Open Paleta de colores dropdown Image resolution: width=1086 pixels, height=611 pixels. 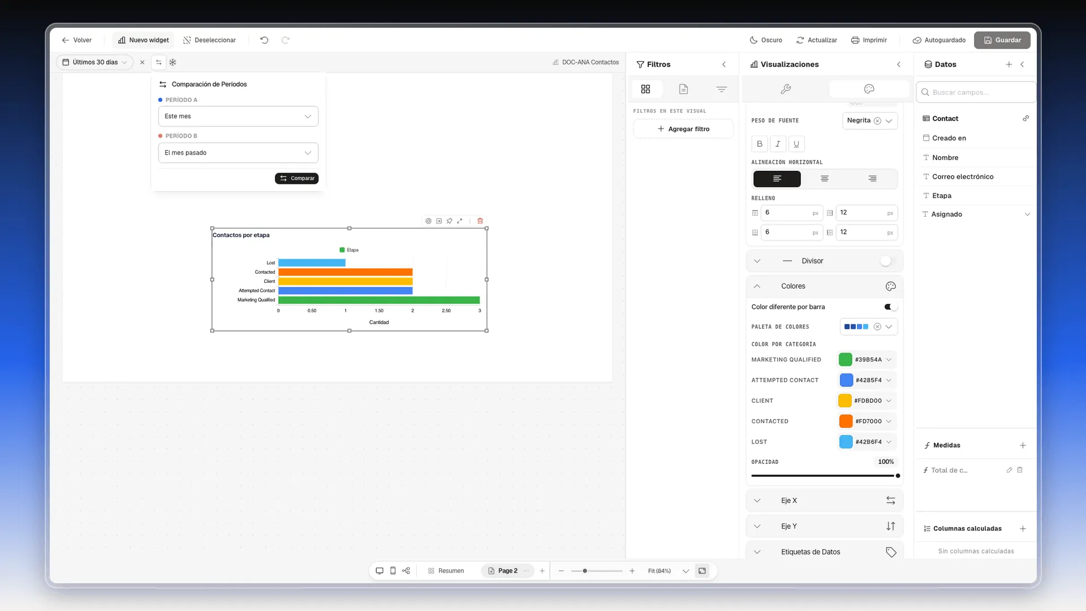pos(868,326)
